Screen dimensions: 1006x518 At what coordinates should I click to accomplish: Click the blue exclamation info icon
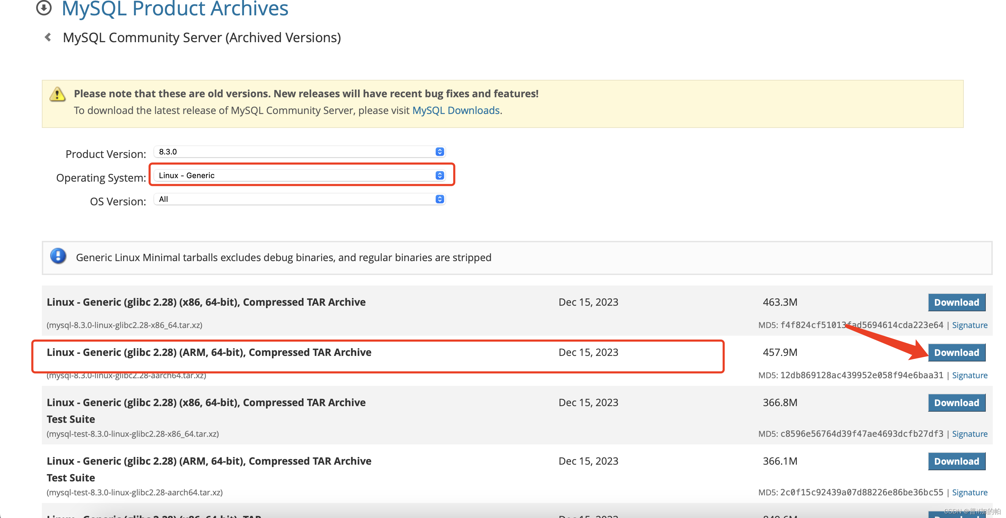[58, 256]
